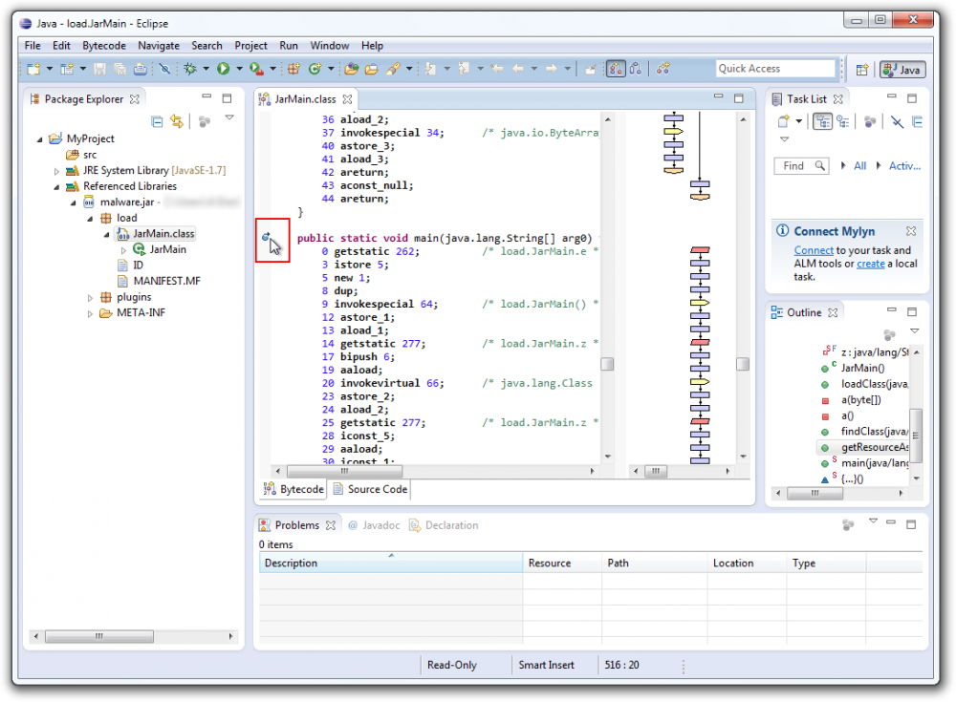Click the Open Perspective icon
Image resolution: width=956 pixels, height=702 pixels.
pos(861,70)
